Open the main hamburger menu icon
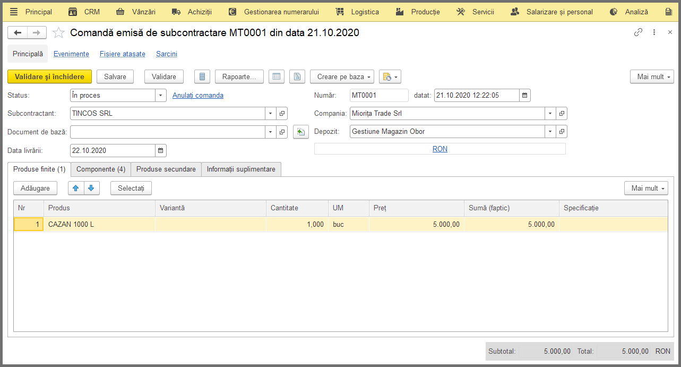681x367 pixels. [x=14, y=12]
